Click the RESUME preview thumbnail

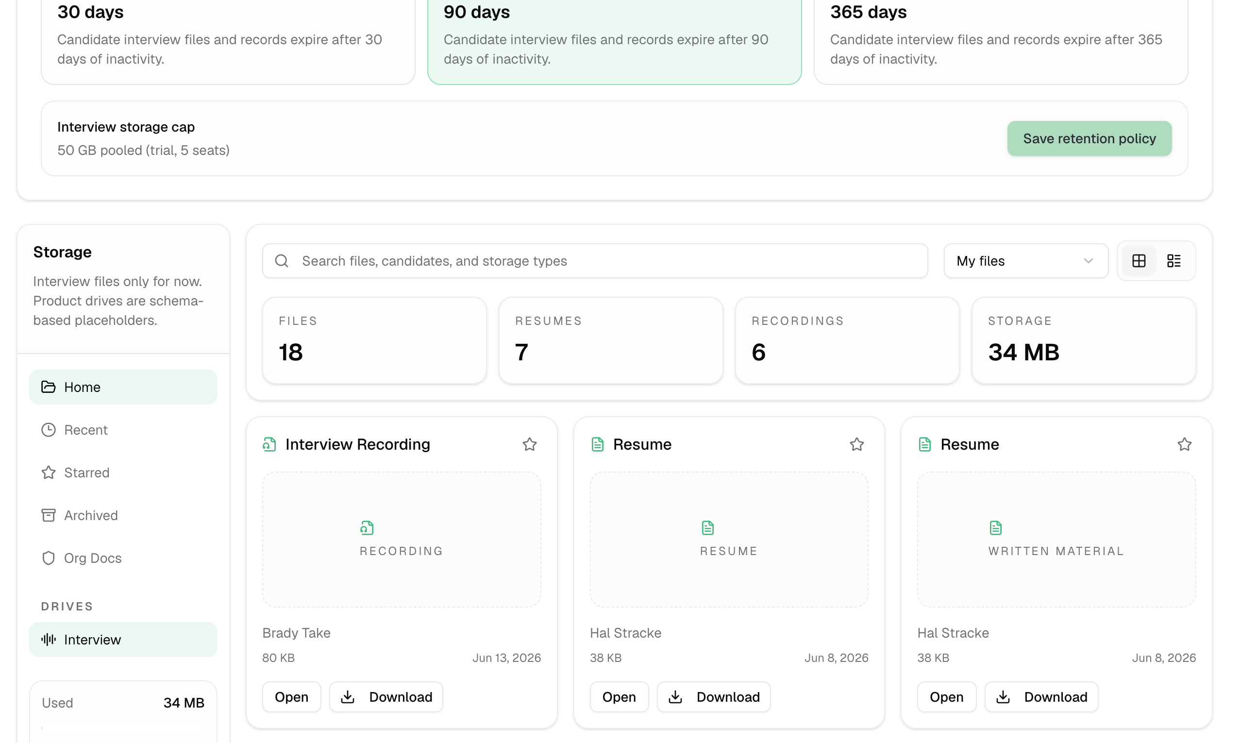(729, 539)
